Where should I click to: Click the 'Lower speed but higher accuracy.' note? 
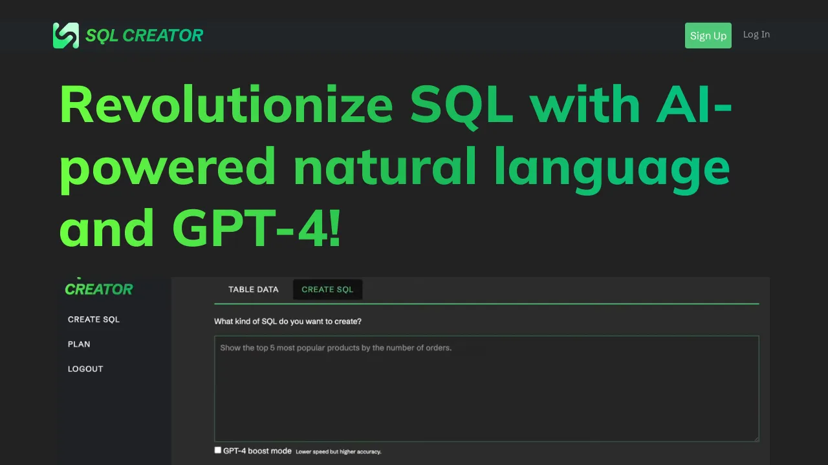pos(338,451)
